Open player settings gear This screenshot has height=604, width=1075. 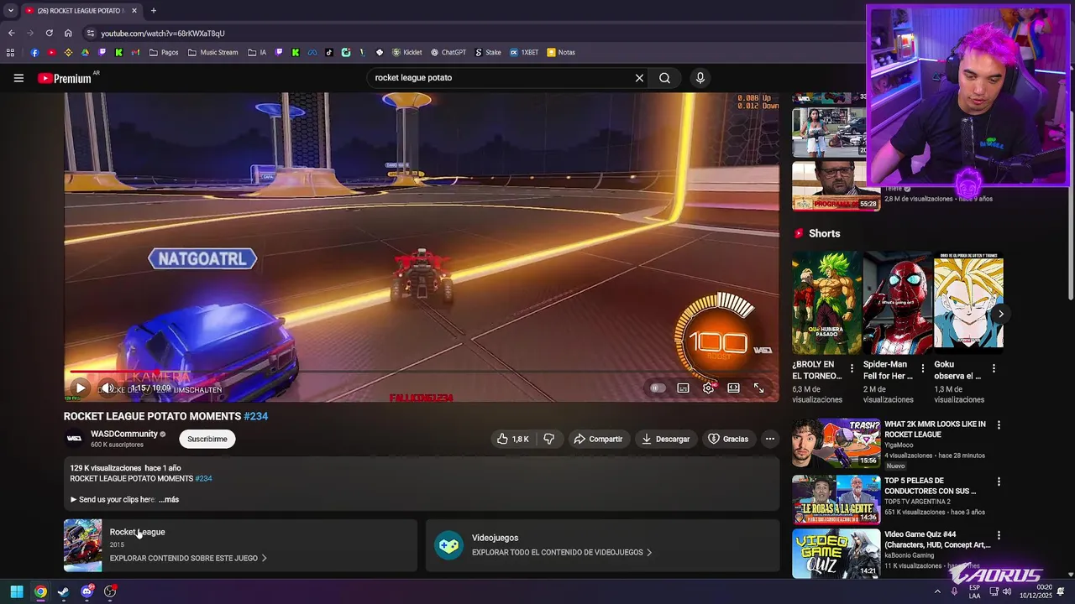pos(709,388)
